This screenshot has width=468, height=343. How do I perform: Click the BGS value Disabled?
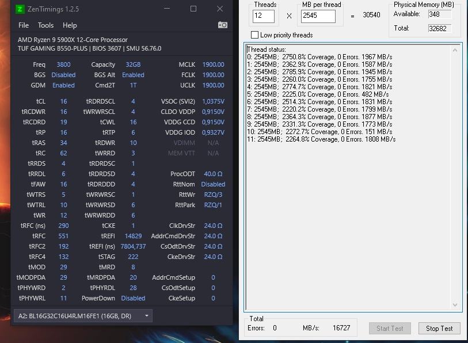[x=63, y=75]
